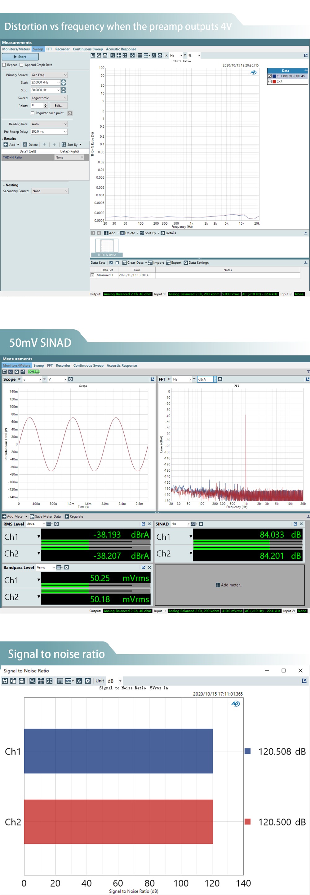The height and width of the screenshot is (895, 310).
Task: Toggle Regulate each point checkbox
Action: (x=33, y=113)
